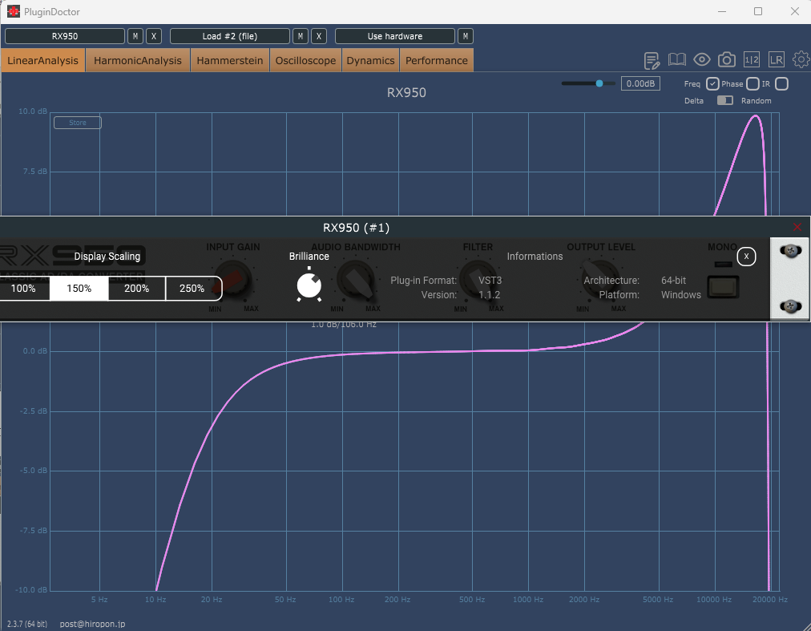The width and height of the screenshot is (811, 631).
Task: Switch to Dynamics tab
Action: coord(370,61)
